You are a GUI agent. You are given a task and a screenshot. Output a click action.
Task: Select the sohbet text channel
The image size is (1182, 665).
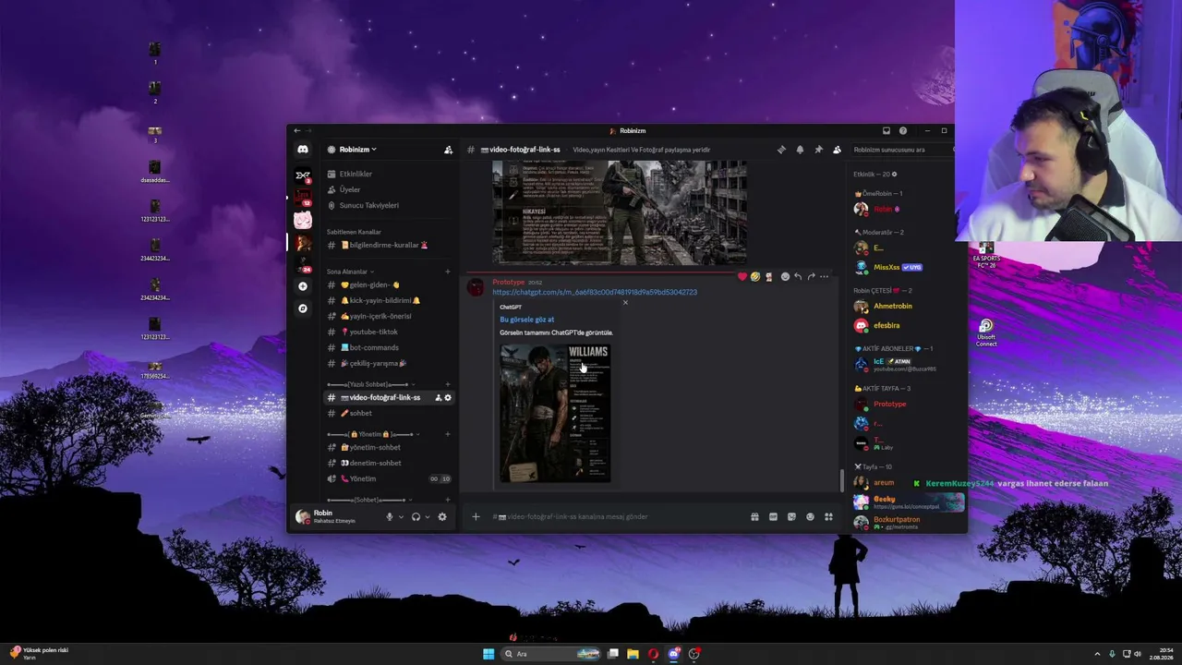coord(389,414)
